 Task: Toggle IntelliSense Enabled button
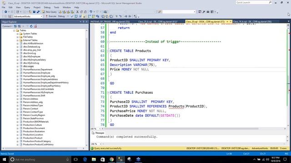click(84, 16)
